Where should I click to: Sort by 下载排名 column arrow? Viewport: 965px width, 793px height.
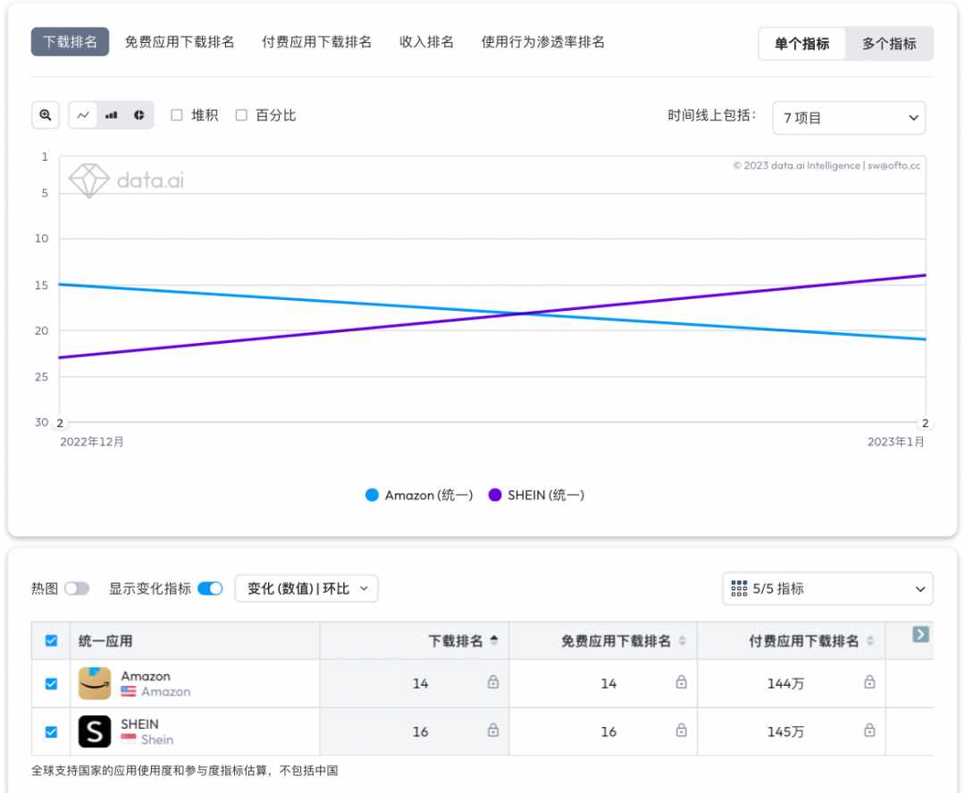tap(494, 641)
